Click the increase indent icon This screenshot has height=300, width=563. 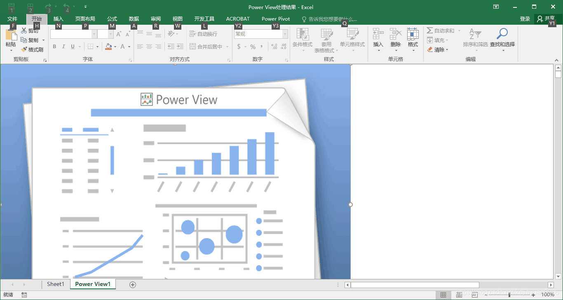(180, 47)
